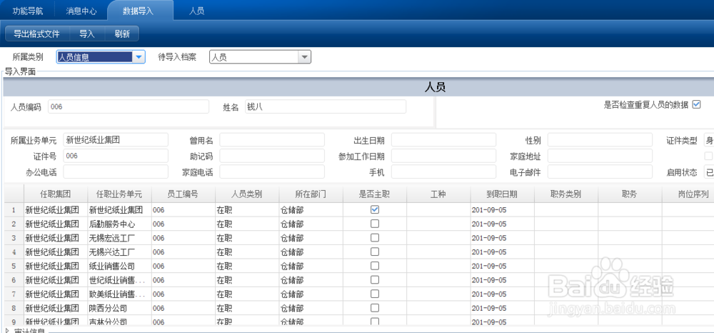The height and width of the screenshot is (333, 714).
Task: Check 是否主职 for 无锡宏远工厂 row
Action: point(375,237)
